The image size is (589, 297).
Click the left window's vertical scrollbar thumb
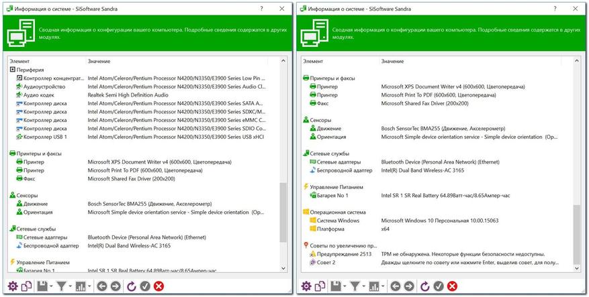pos(283,213)
